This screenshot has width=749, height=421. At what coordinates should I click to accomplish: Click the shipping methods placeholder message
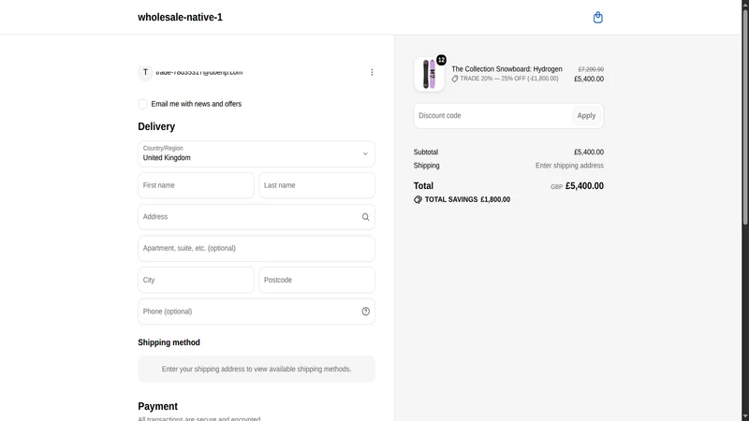pos(257,369)
